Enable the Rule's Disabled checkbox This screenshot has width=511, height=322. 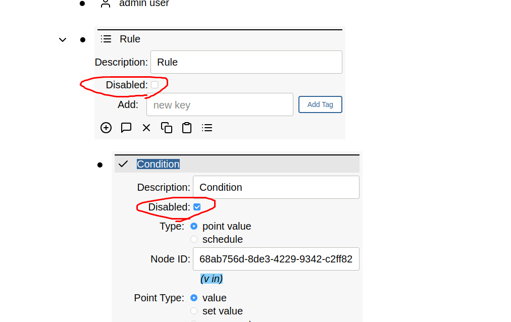(x=155, y=85)
